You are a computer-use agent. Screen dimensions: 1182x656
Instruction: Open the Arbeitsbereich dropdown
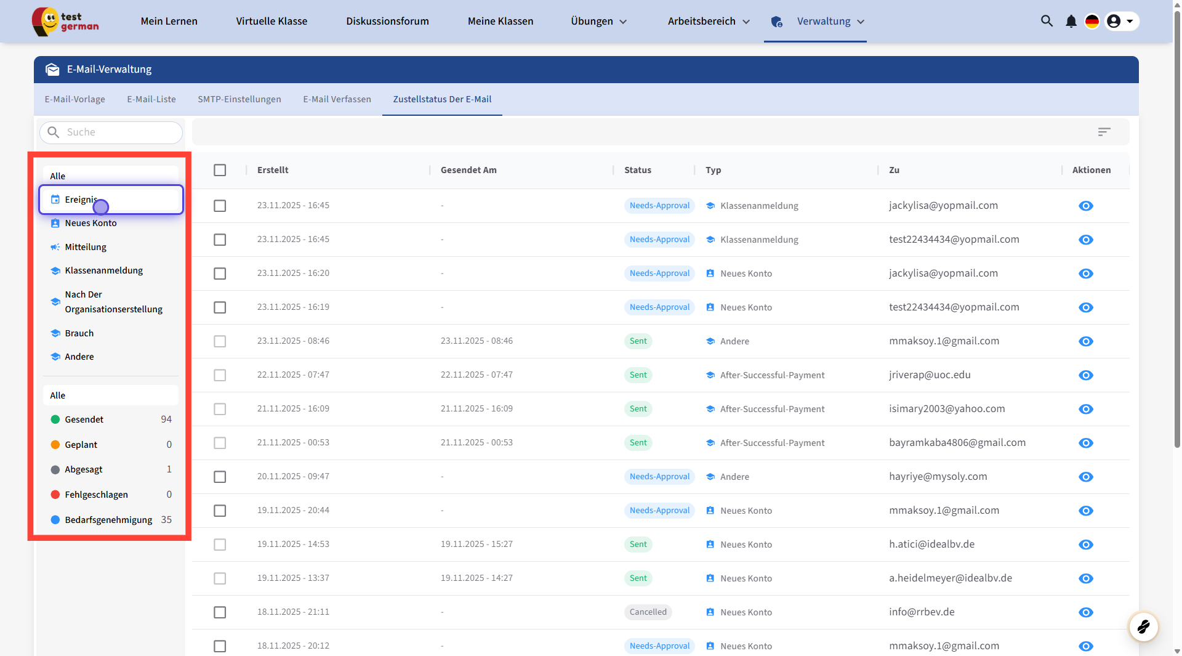point(709,22)
